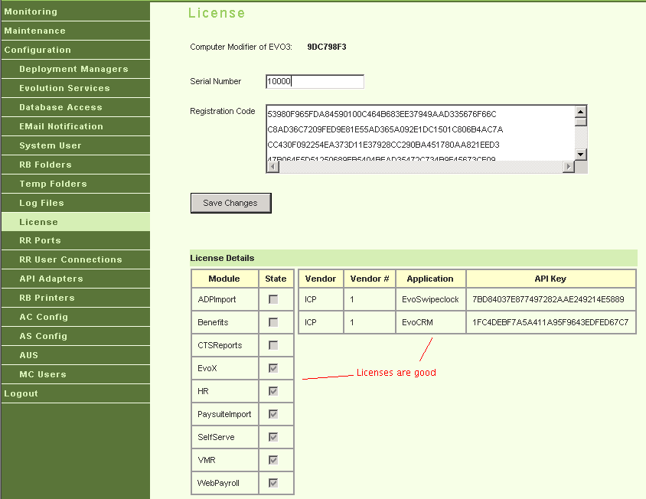Open the Maintenance menu section

click(x=34, y=31)
